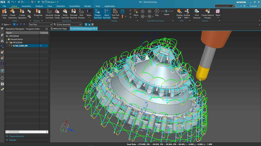261x146 pixels.
Task: Close the NX Manufacturing.prt tab
Action: point(96,29)
